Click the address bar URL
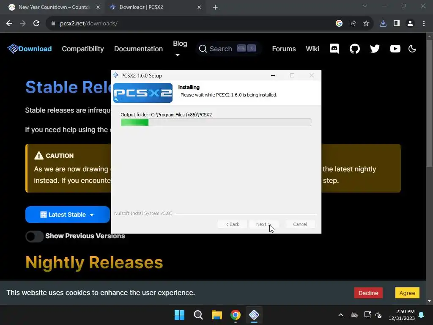The height and width of the screenshot is (325, 433). coord(88,24)
